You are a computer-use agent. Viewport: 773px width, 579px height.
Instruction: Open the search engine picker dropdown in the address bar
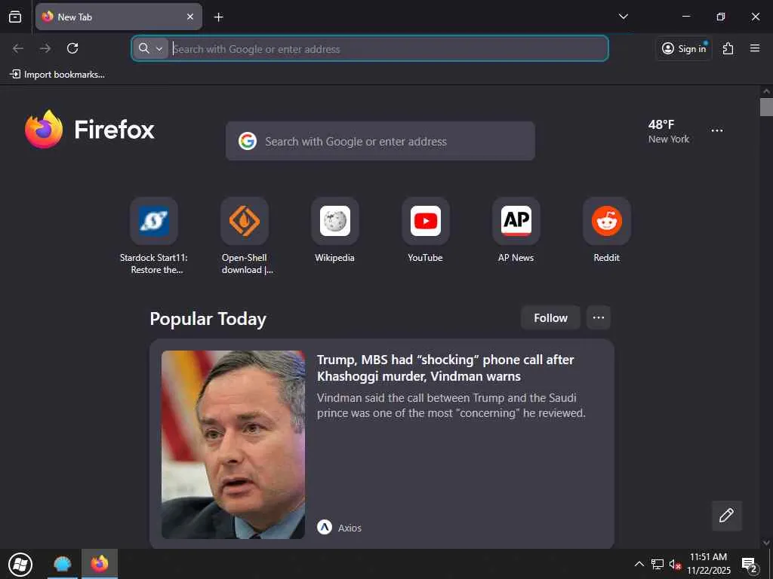[x=150, y=48]
